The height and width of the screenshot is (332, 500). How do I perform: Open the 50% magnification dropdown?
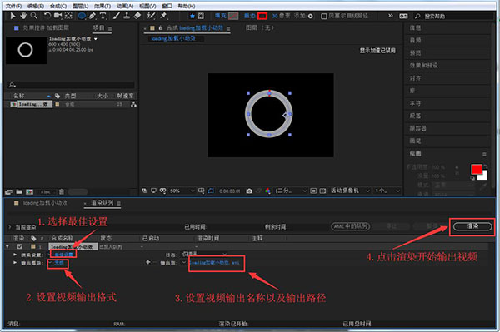tap(182, 191)
